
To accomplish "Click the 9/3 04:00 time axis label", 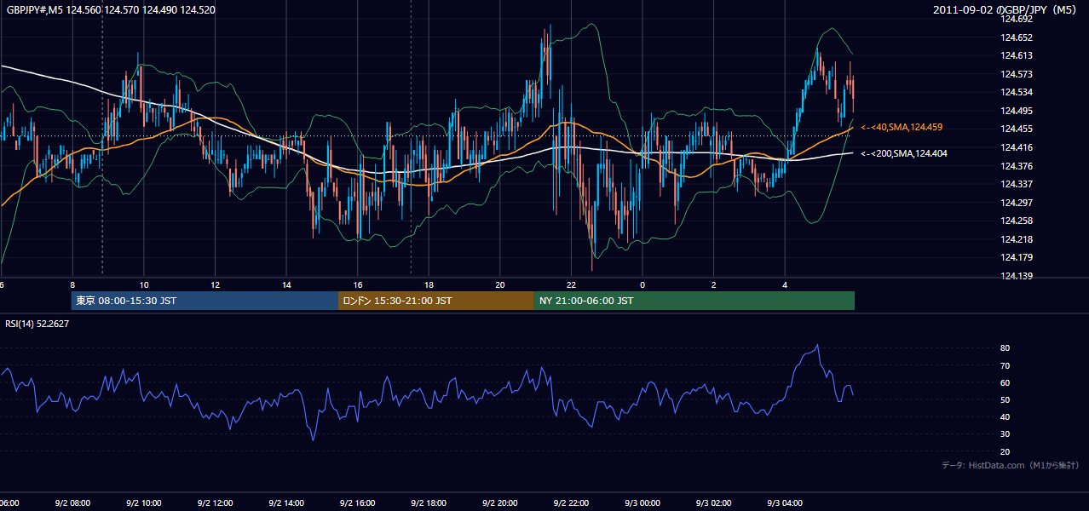I will pyautogui.click(x=785, y=503).
